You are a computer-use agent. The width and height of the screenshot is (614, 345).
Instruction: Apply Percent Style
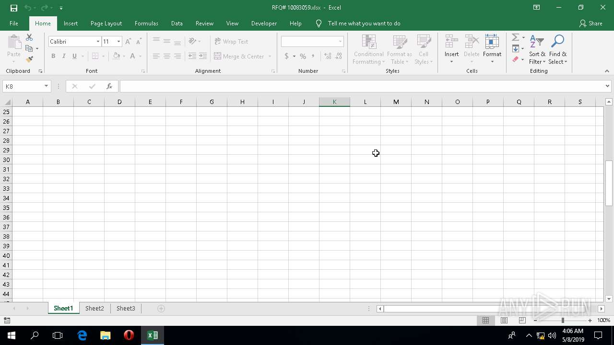pyautogui.click(x=303, y=56)
